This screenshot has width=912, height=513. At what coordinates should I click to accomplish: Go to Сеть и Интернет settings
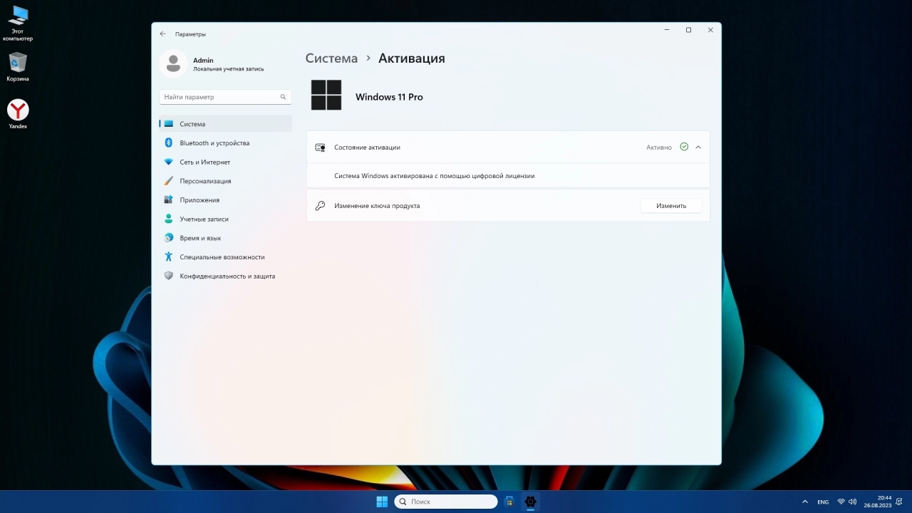tap(225, 162)
